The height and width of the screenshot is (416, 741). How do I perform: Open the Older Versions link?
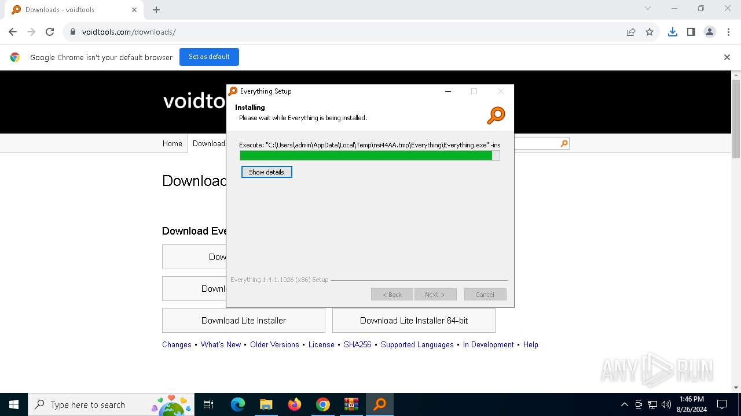point(274,344)
